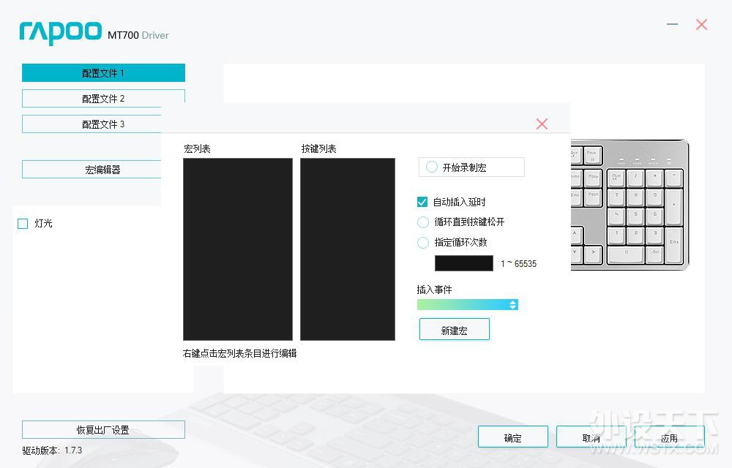Close the Rapoo driver window
This screenshot has height=468, width=732.
[701, 24]
